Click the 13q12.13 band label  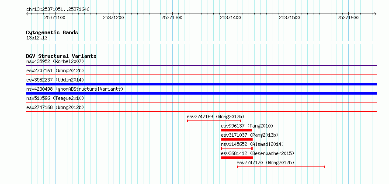[x=37, y=38]
